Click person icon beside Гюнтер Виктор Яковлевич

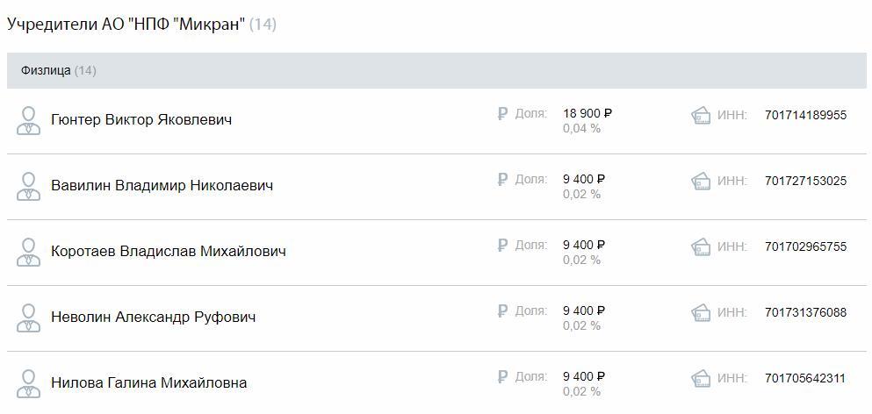coord(28,120)
